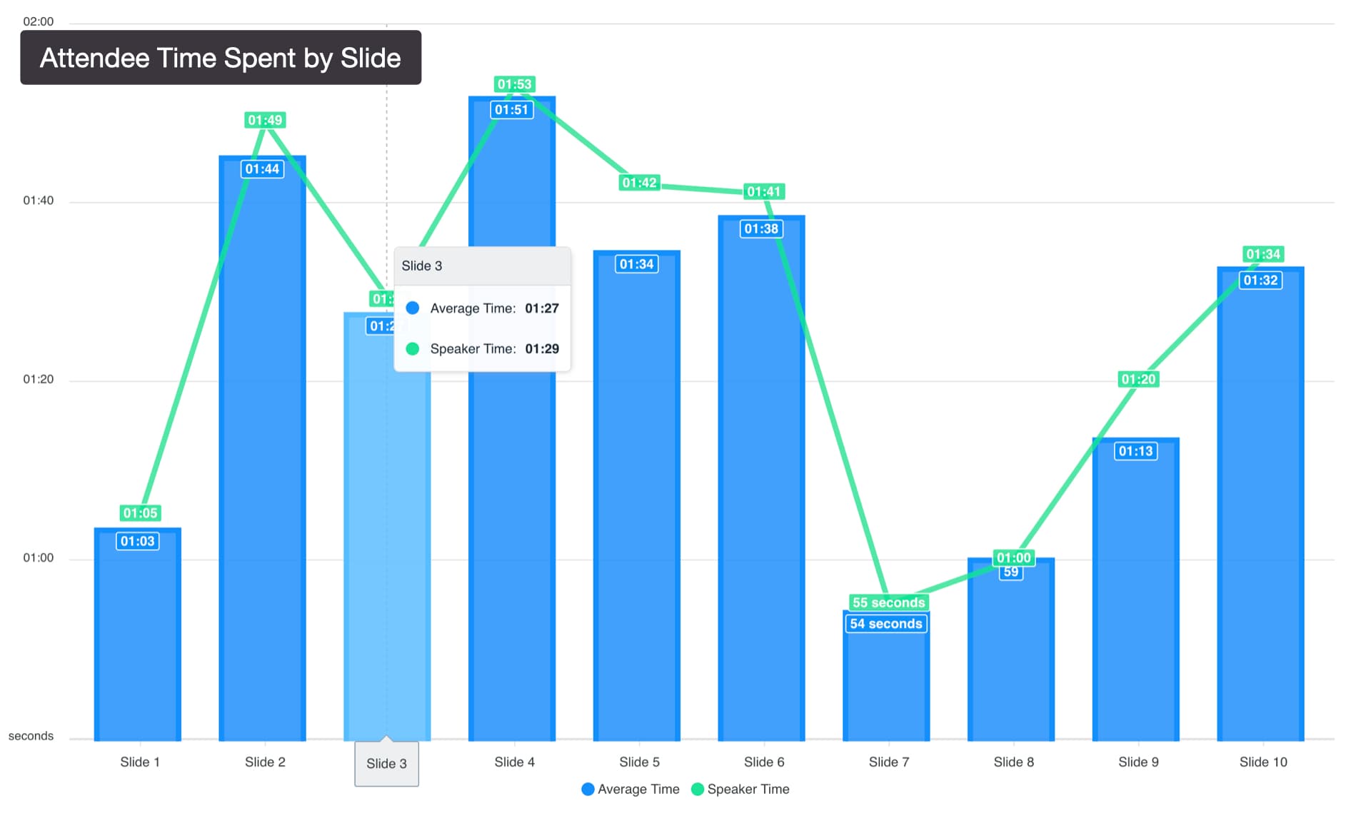Click the 01:42 speaker time marker
1371x828 pixels.
[639, 183]
